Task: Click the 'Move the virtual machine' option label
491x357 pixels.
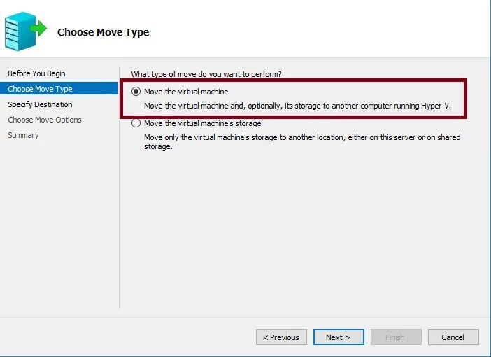Action: point(186,92)
